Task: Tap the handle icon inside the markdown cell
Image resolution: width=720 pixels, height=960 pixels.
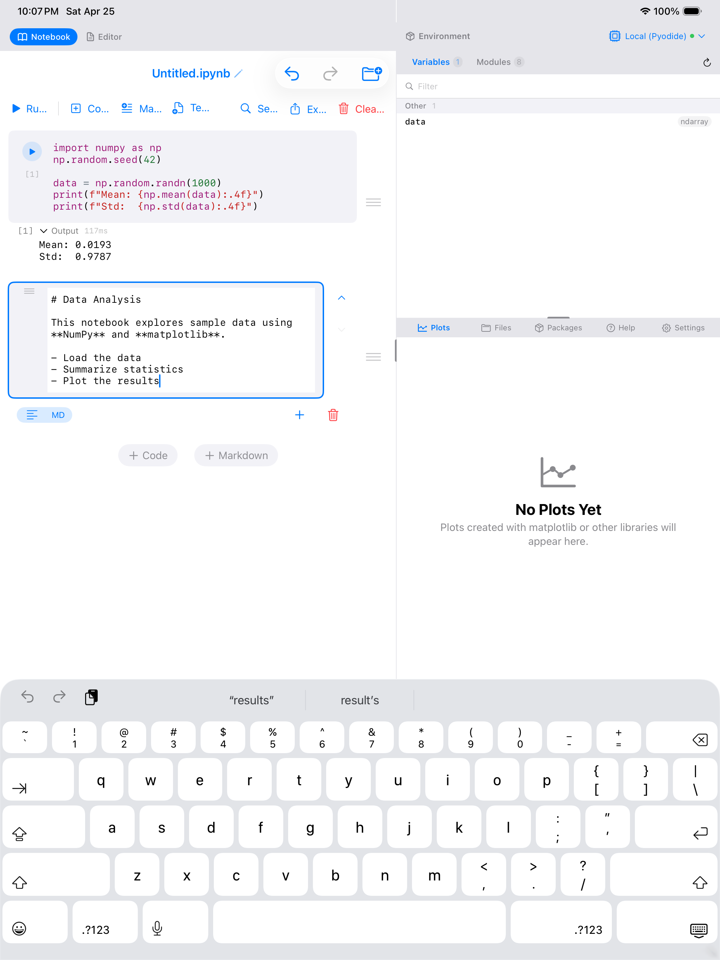Action: [x=29, y=291]
